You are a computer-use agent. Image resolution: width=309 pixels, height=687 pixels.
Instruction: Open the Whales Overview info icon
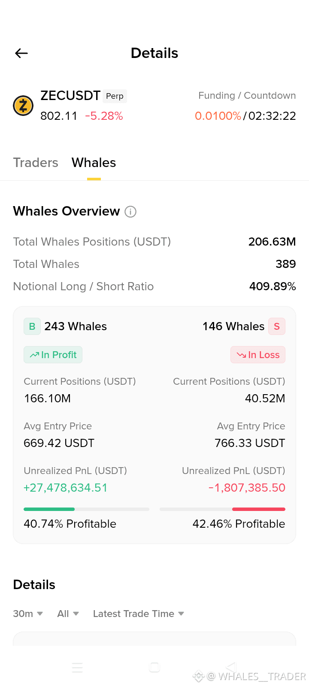[x=130, y=212]
